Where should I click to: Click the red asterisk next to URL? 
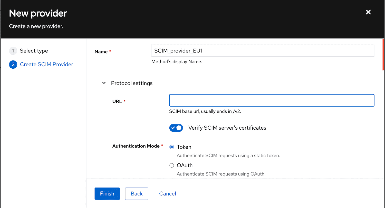(125, 101)
